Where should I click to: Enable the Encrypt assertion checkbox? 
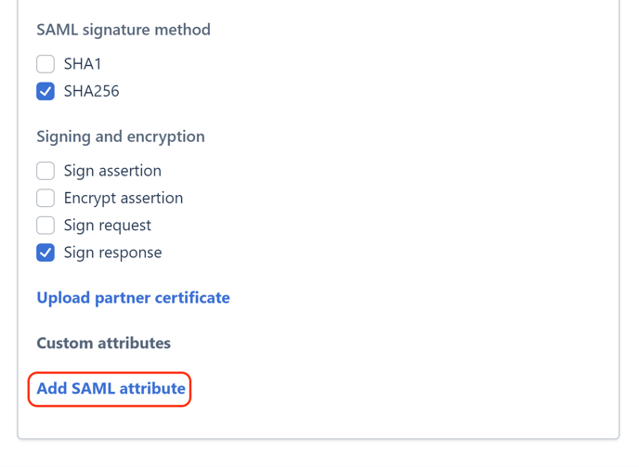pyautogui.click(x=46, y=198)
